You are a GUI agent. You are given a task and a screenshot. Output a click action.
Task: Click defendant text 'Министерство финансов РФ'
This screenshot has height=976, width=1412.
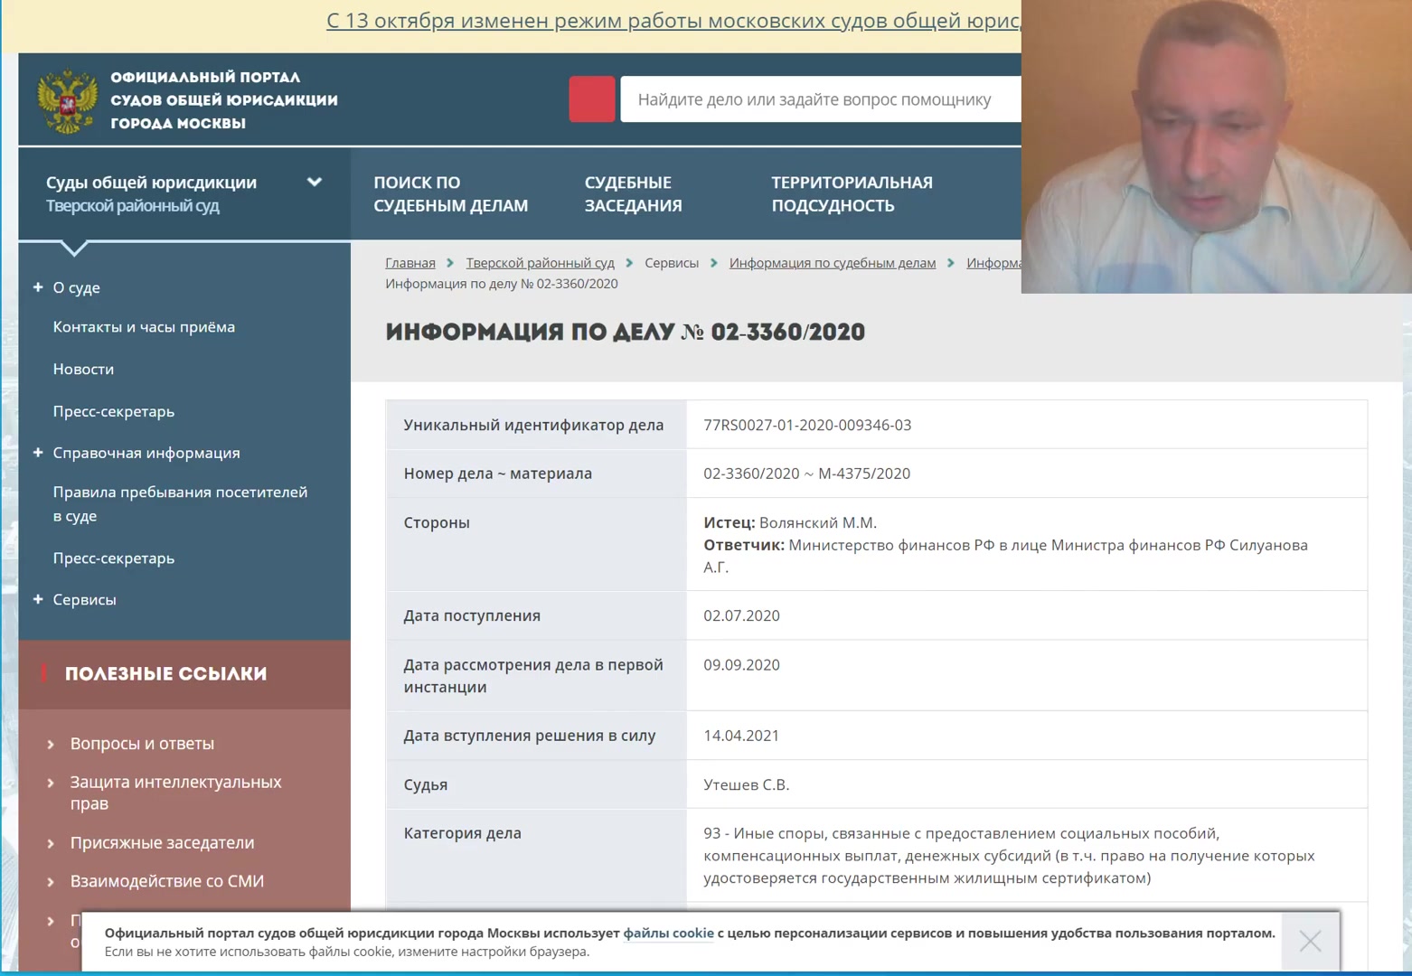[x=891, y=545]
